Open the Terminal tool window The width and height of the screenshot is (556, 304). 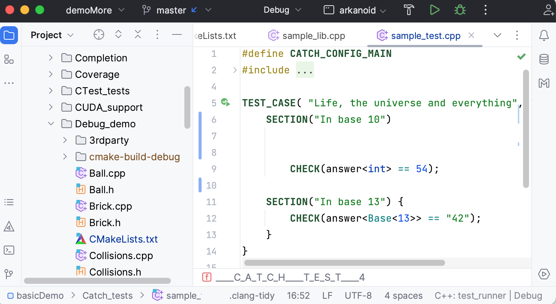click(9, 250)
